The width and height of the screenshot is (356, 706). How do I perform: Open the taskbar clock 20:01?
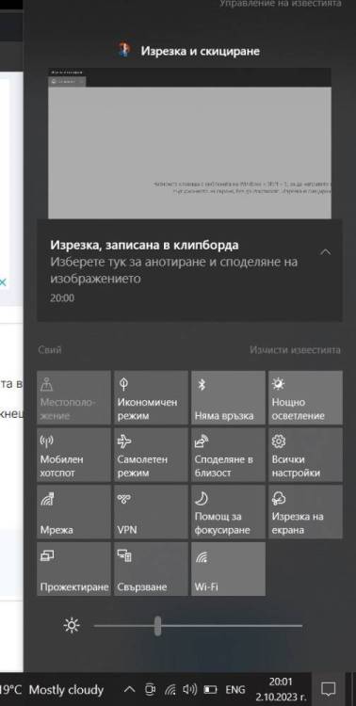click(282, 689)
